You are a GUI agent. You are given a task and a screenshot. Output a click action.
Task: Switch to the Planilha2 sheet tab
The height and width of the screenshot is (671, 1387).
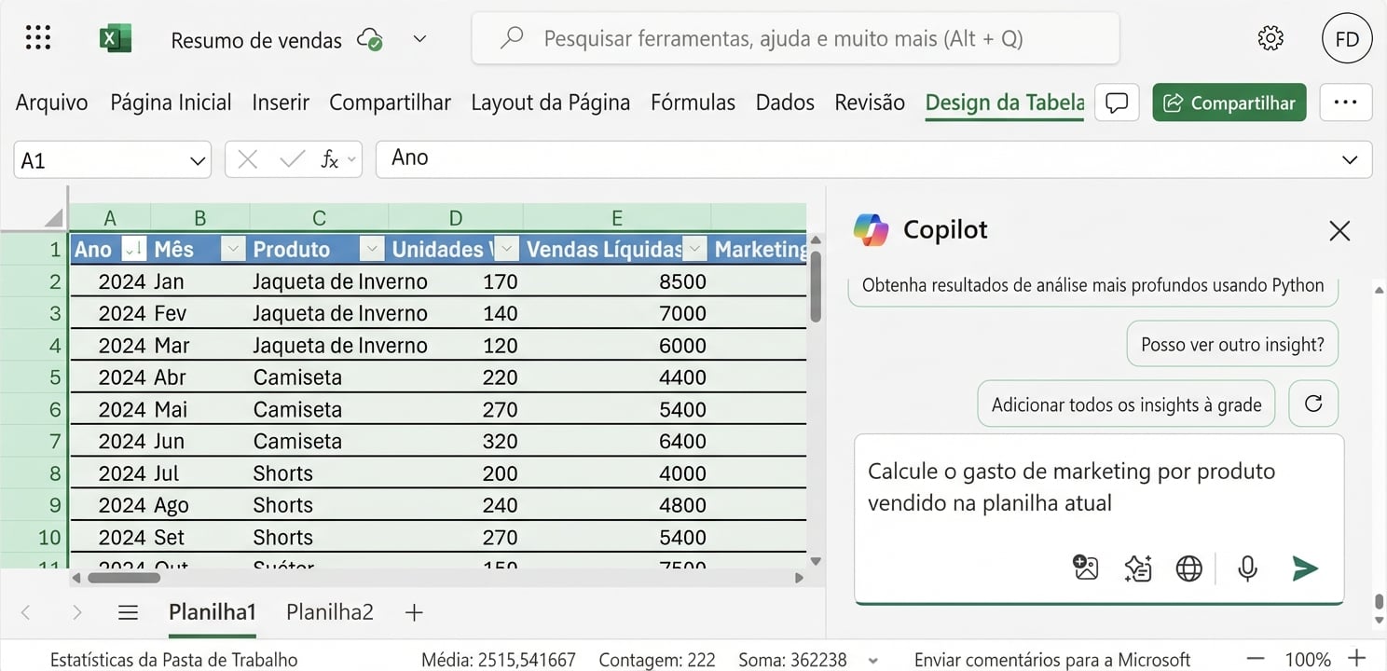(x=328, y=611)
